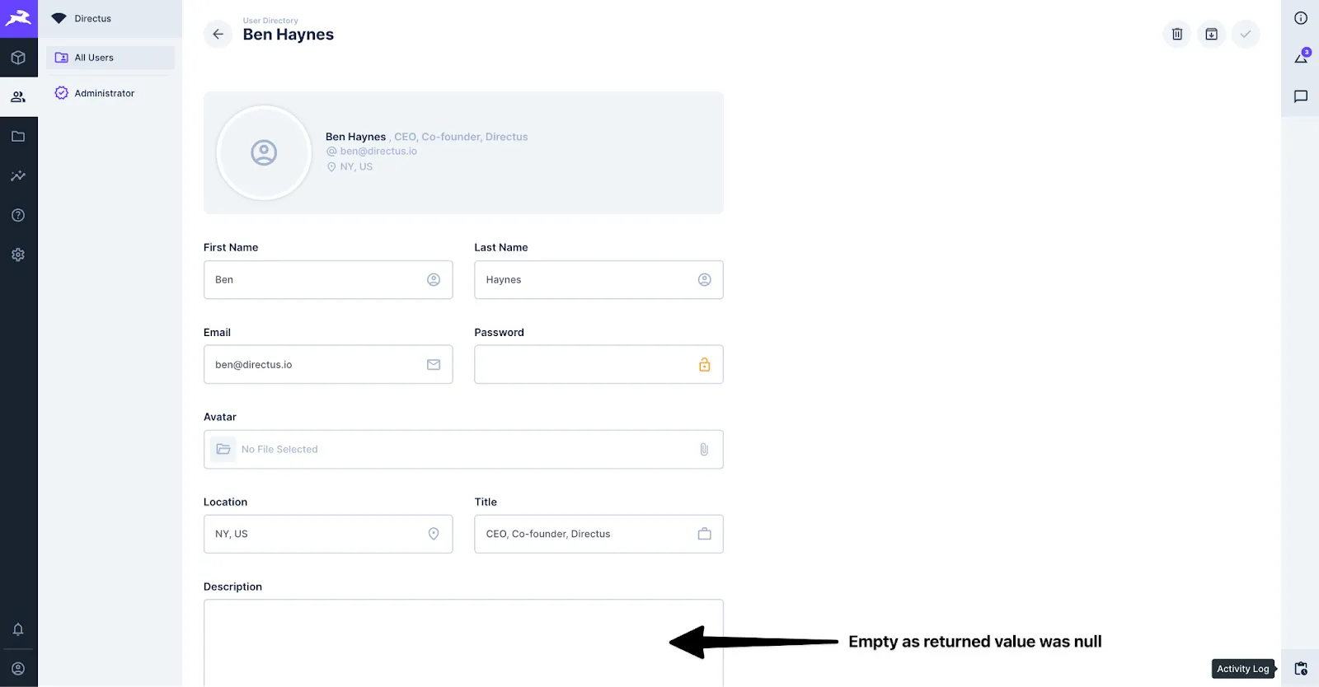Open the Content module from the sidebar
The image size is (1319, 687).
click(x=18, y=58)
